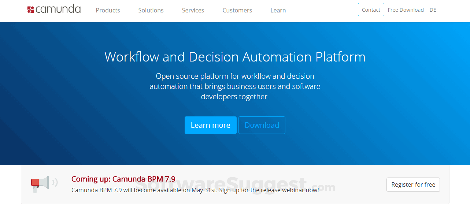Follow the Free Download link
This screenshot has height=220, width=470.
(406, 10)
